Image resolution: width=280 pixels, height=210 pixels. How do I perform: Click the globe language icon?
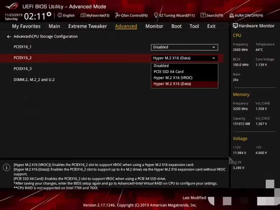coord(60,15)
